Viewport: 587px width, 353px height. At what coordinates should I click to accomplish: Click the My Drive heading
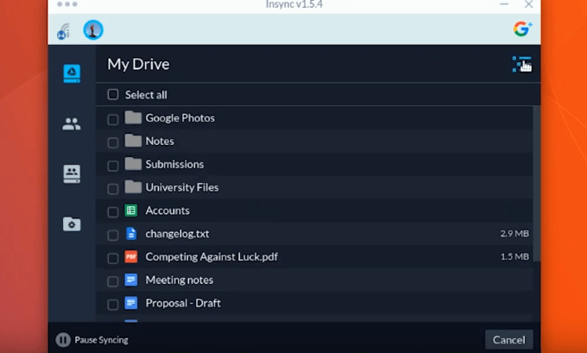click(x=138, y=65)
